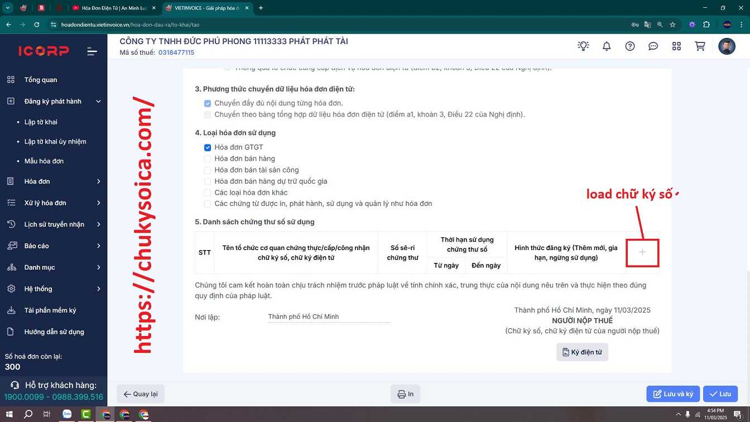Image resolution: width=750 pixels, height=422 pixels.
Task: Click the lightbulb tips icon in header
Action: 583,46
